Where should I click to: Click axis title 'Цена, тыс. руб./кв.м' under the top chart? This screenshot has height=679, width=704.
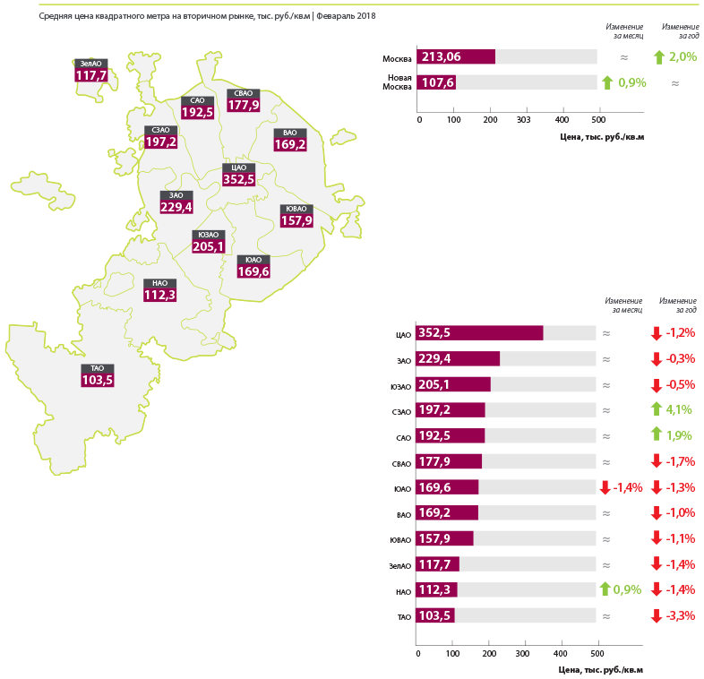(x=602, y=137)
